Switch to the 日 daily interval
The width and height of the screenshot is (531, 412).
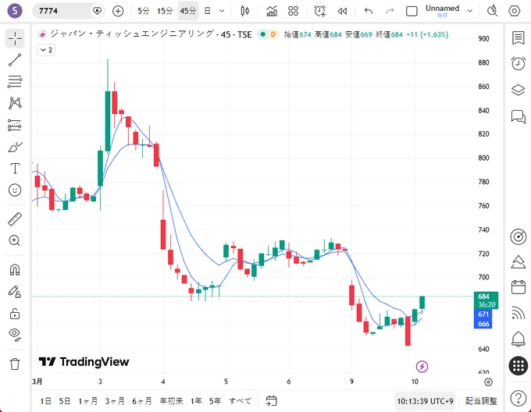tap(207, 11)
